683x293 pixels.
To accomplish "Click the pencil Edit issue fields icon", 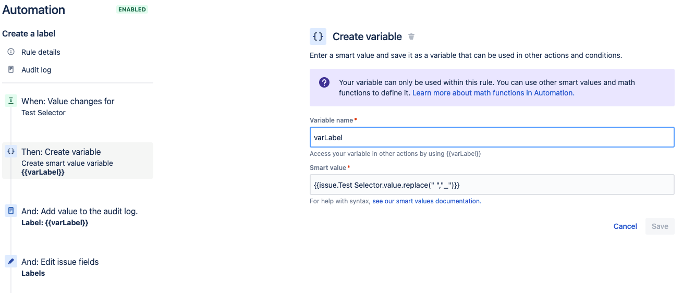I will click(11, 261).
